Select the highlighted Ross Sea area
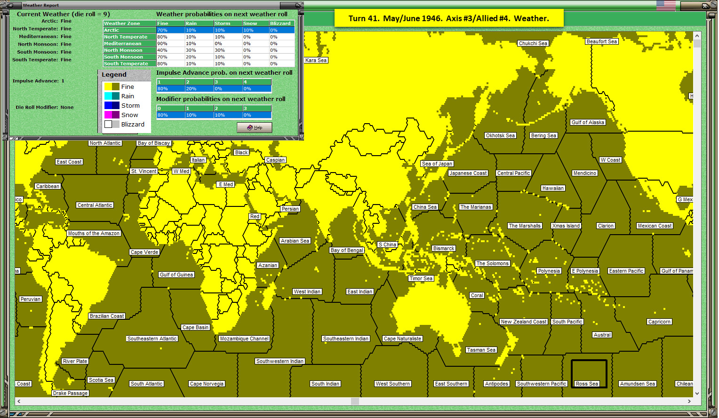Screen dimensions: 719x418 click(x=589, y=374)
